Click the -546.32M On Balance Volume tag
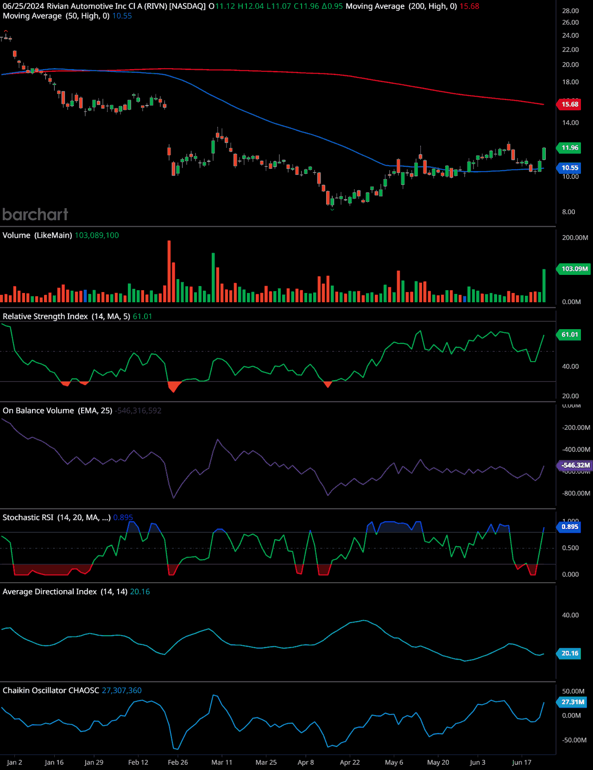 [575, 465]
